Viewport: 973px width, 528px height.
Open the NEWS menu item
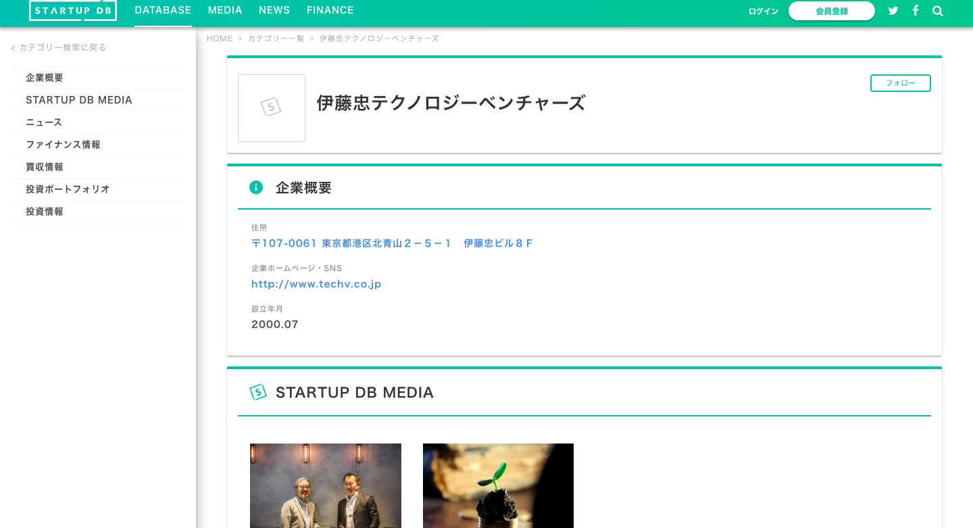[274, 10]
